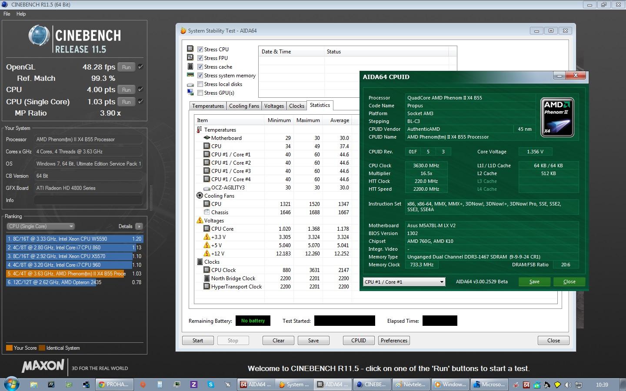This screenshot has height=391, width=626.
Task: Open the Help menu in Cinebench
Action: click(x=21, y=14)
